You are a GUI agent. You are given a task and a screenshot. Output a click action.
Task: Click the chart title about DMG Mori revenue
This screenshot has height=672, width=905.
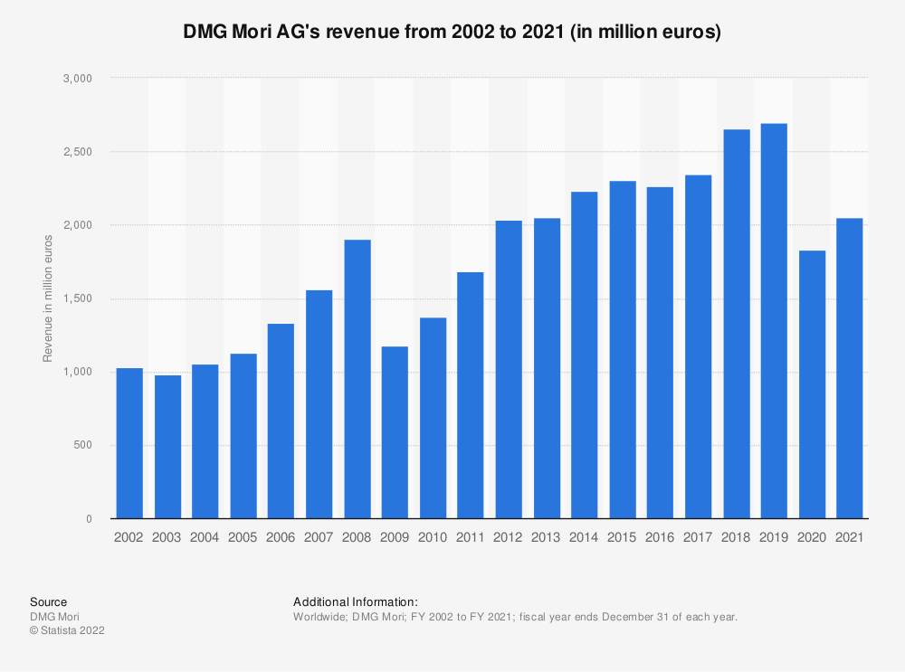(452, 33)
